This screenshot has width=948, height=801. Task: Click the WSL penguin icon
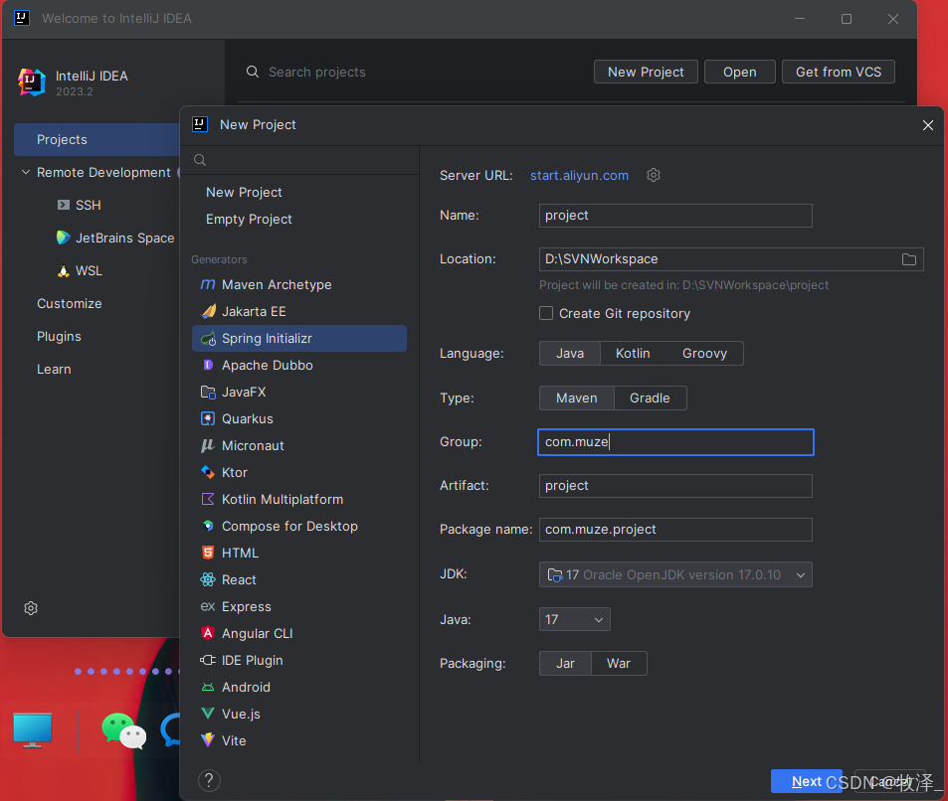[x=64, y=270]
